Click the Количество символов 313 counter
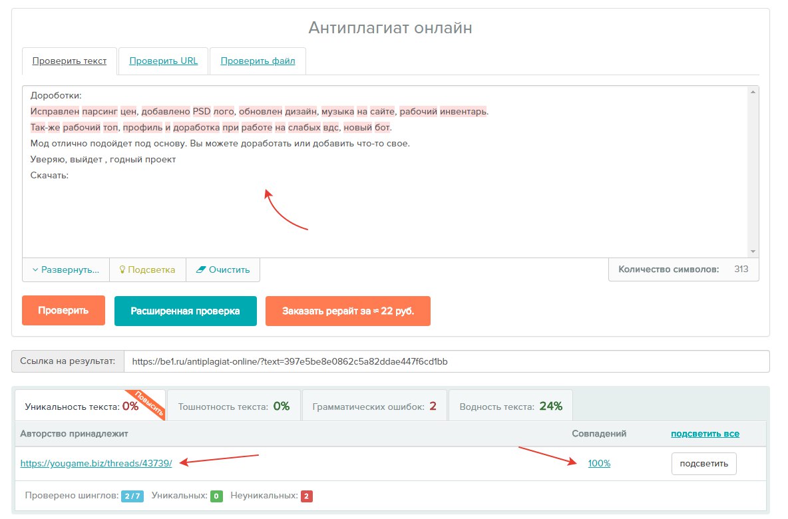 coord(684,269)
